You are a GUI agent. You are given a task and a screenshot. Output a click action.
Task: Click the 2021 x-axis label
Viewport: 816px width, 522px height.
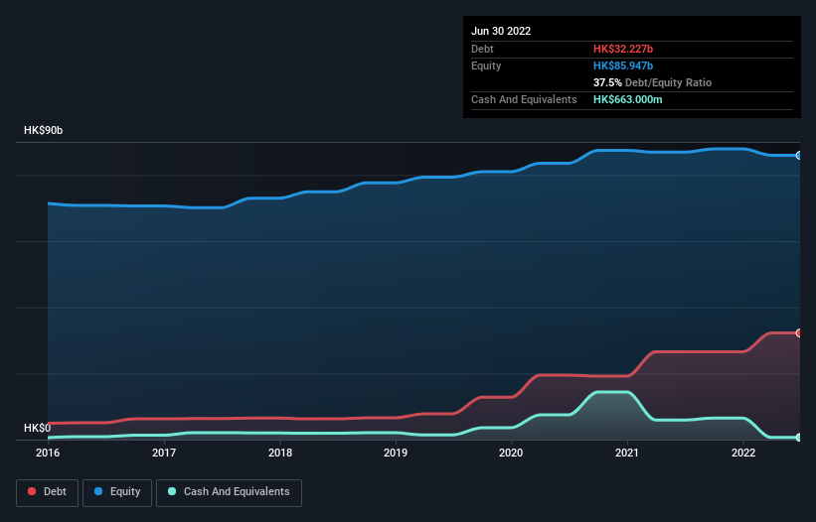(x=627, y=453)
